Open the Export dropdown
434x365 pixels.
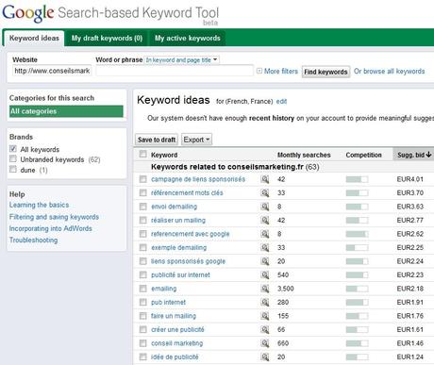[x=196, y=140]
